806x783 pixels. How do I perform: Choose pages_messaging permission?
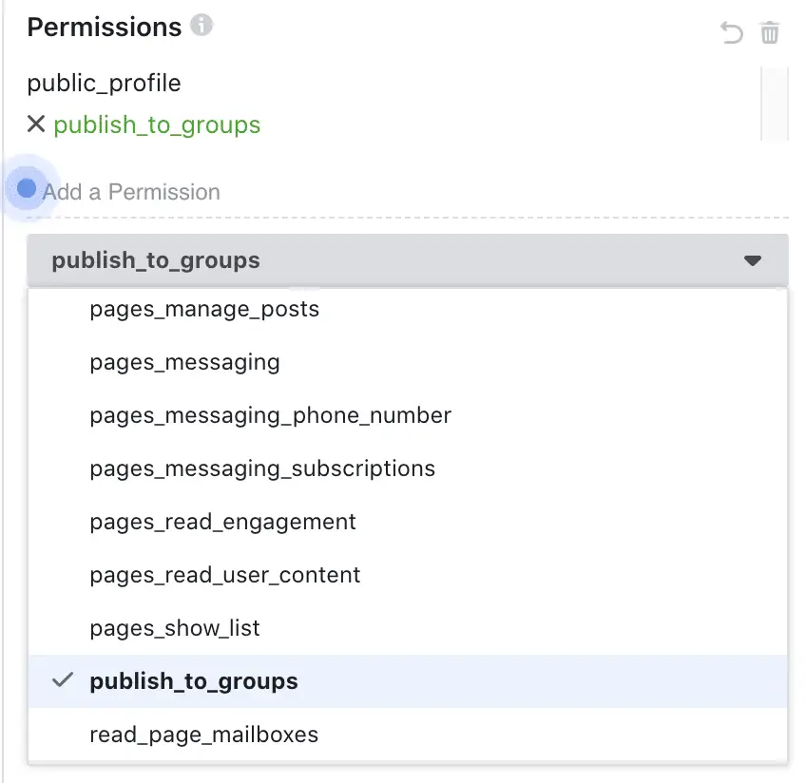coord(408,363)
